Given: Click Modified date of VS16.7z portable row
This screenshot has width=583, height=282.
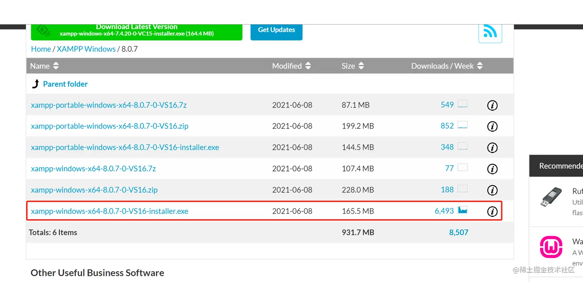Looking at the screenshot, I should pyautogui.click(x=292, y=105).
